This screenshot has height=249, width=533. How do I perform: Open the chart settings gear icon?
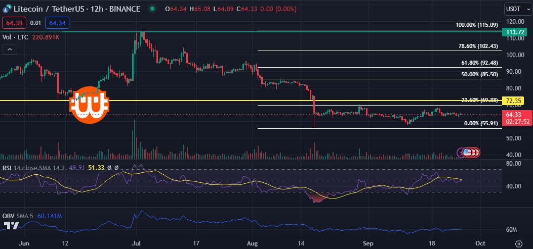[519, 243]
